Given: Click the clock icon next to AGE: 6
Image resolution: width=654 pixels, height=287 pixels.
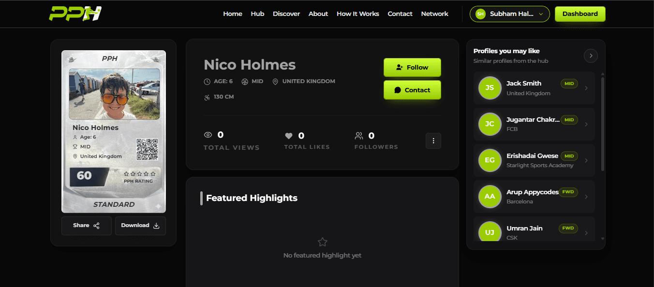Looking at the screenshot, I should (x=208, y=82).
